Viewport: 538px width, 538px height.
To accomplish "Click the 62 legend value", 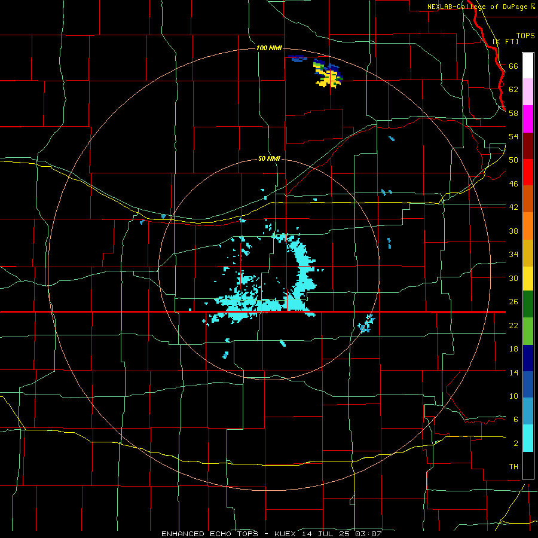I will click(x=513, y=90).
